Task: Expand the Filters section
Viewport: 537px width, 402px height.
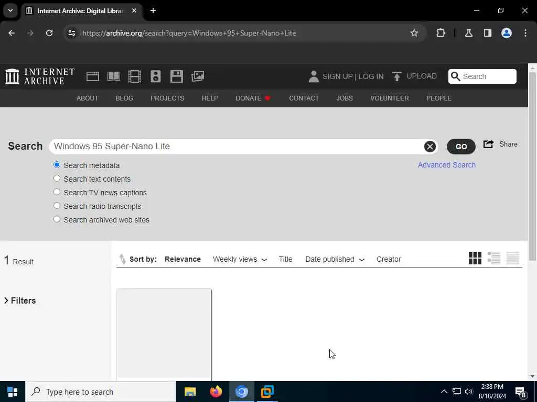Action: coord(20,300)
